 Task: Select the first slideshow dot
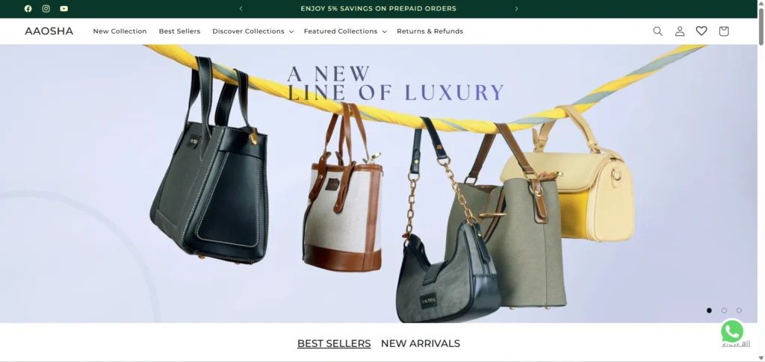tap(710, 310)
